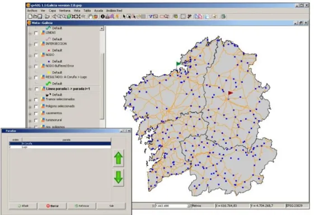Click the Salir button in Paradas dialog

click(x=111, y=206)
